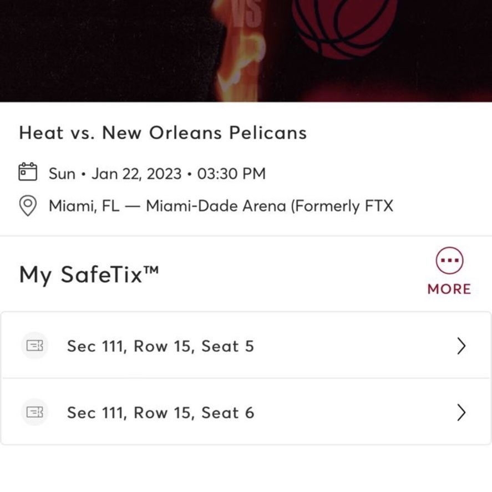
Task: Tap the calendar icon beside the date
Action: pos(28,171)
